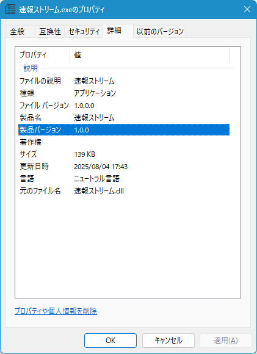Image resolution: width=257 pixels, height=354 pixels.
Task: Select the 言語 property row
Action: click(x=124, y=179)
